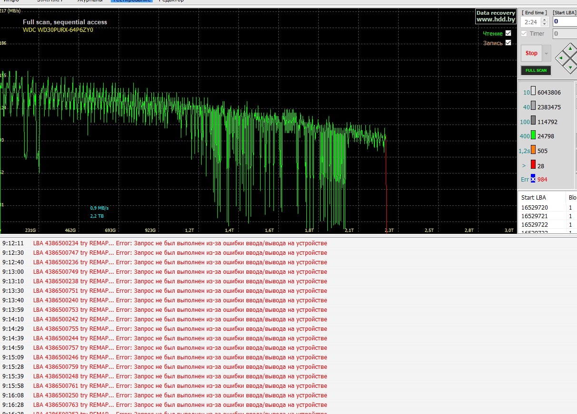Viewport: 577px width, 414px height.
Task: Click the green FULL SCAN button
Action: point(536,70)
